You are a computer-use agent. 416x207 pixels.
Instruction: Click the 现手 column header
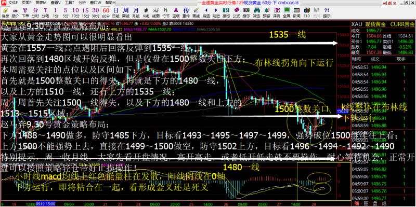coord(400,59)
